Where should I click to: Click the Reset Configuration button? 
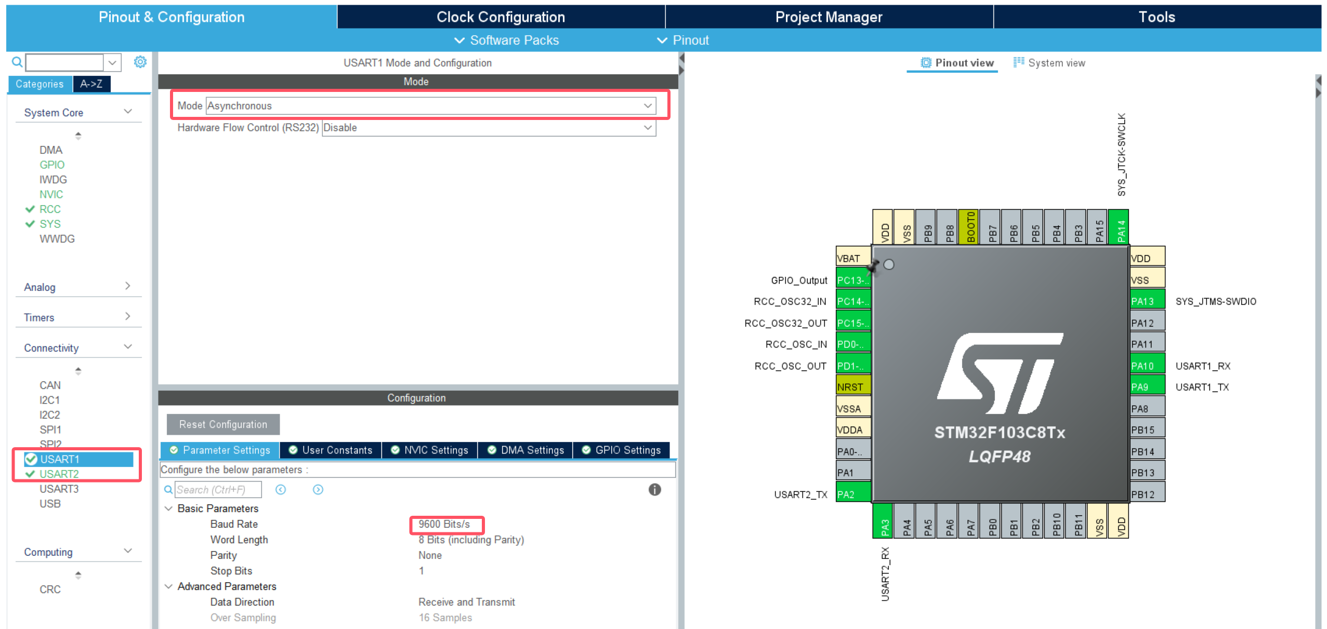point(223,424)
